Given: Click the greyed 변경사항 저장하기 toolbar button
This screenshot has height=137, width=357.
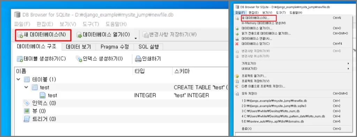Looking at the screenshot, I should point(169,35).
